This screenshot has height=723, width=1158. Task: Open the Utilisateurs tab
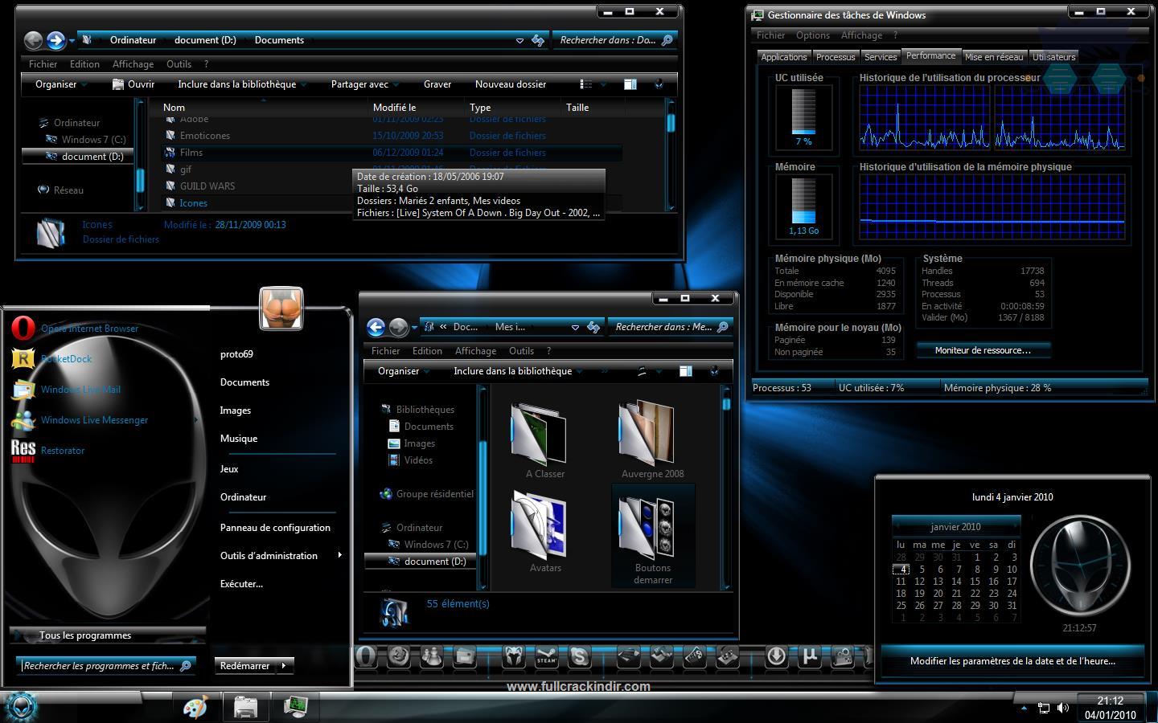click(x=1053, y=57)
